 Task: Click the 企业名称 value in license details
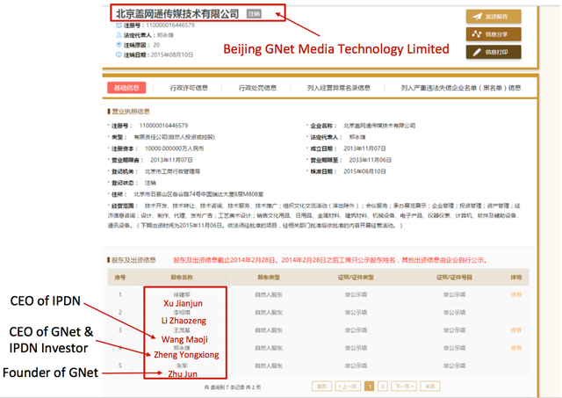point(379,126)
